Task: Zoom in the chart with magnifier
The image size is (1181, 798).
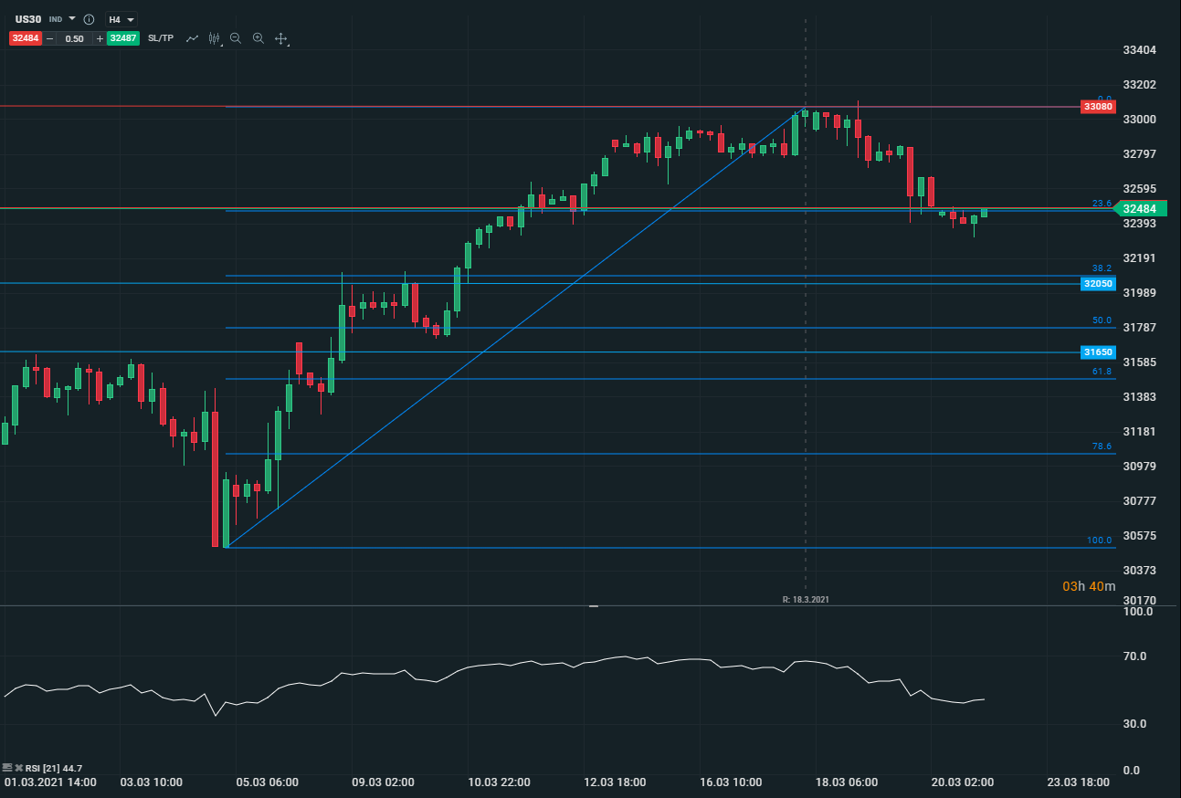Action: (258, 38)
